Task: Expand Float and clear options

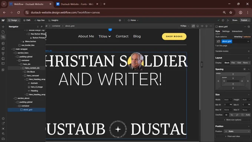Action: tap(233, 136)
